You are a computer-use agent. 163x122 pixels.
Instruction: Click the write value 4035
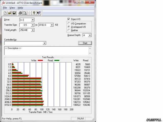[x=78, y=64]
